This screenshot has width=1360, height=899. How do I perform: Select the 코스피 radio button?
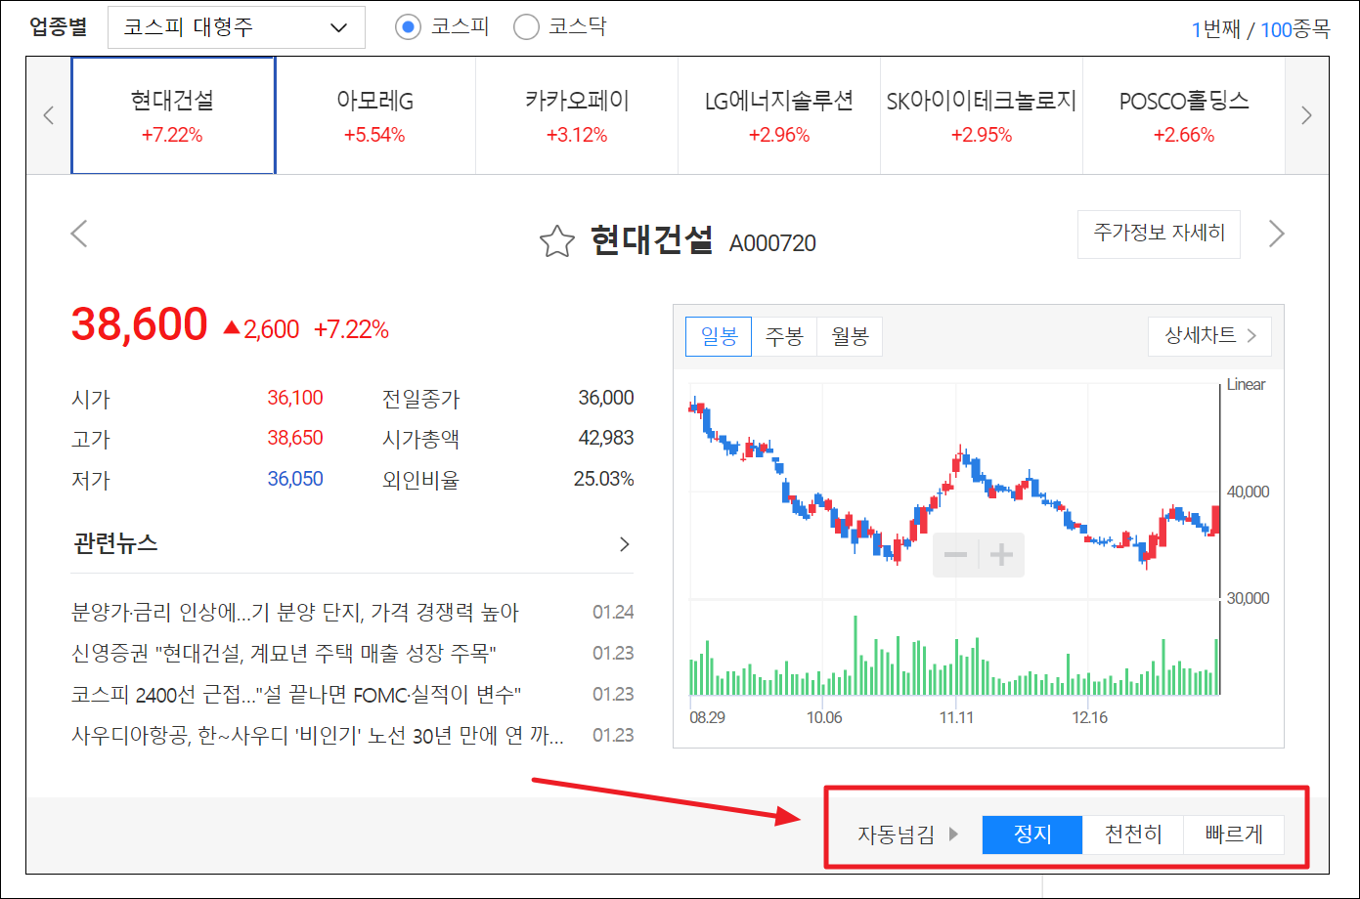pyautogui.click(x=408, y=27)
